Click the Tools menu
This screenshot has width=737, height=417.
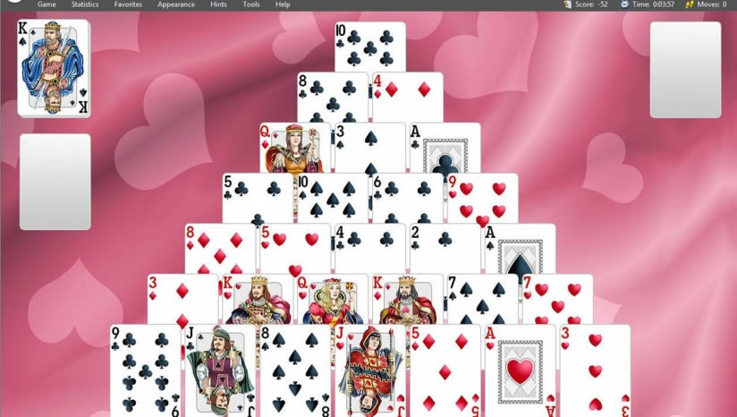251,4
